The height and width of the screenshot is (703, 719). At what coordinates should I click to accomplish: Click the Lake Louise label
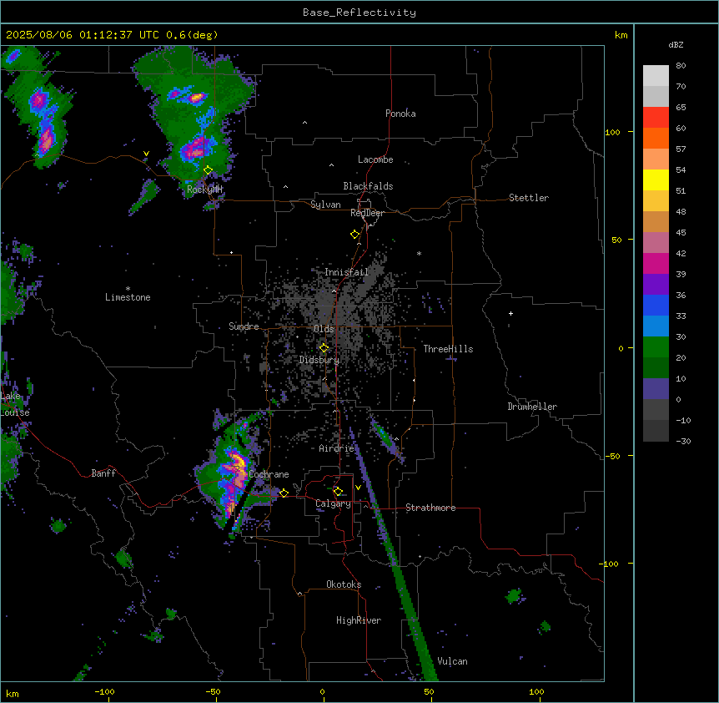(14, 404)
